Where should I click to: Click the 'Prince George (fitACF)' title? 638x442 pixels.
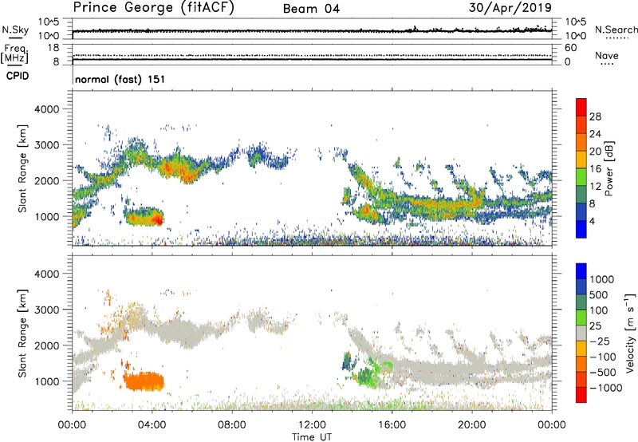[153, 8]
